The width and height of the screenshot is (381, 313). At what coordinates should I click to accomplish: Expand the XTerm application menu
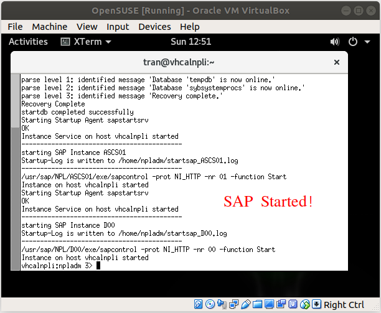pos(86,42)
